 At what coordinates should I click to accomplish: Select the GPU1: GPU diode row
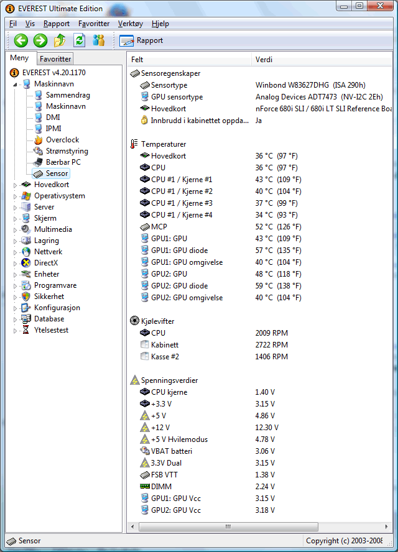point(260,251)
